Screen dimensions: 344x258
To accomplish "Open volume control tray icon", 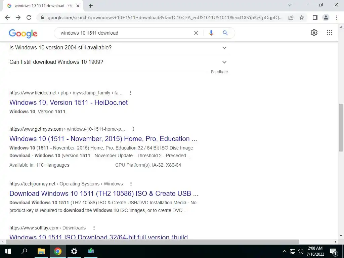I will (300, 251).
